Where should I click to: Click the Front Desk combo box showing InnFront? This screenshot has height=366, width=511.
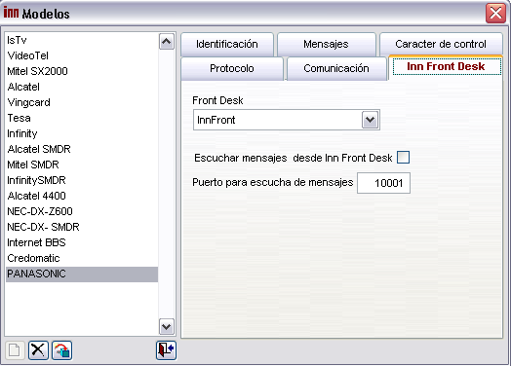(287, 120)
